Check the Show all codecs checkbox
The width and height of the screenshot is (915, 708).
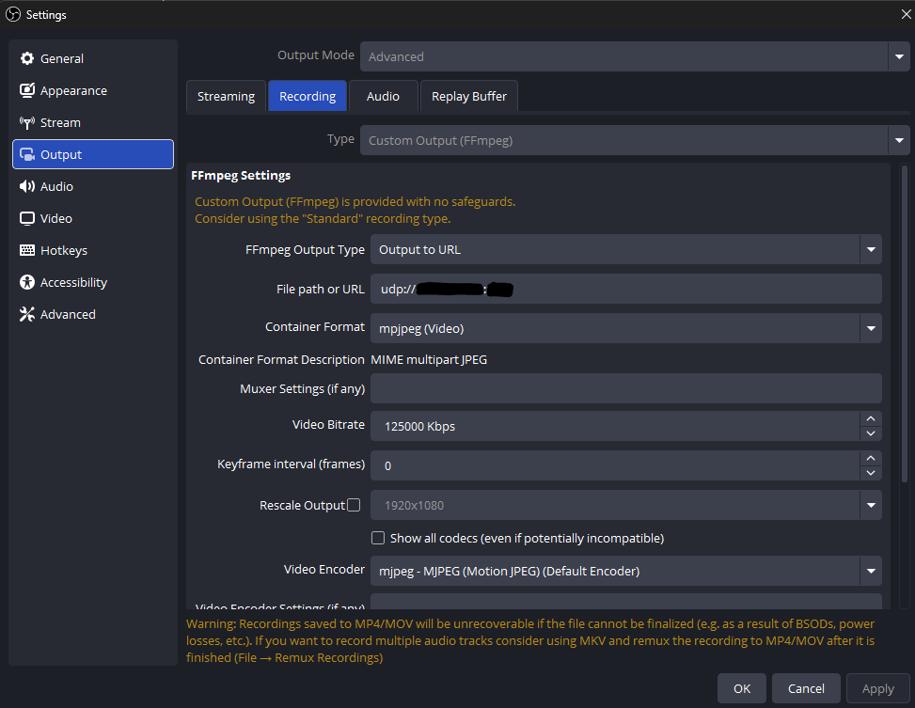pos(378,538)
